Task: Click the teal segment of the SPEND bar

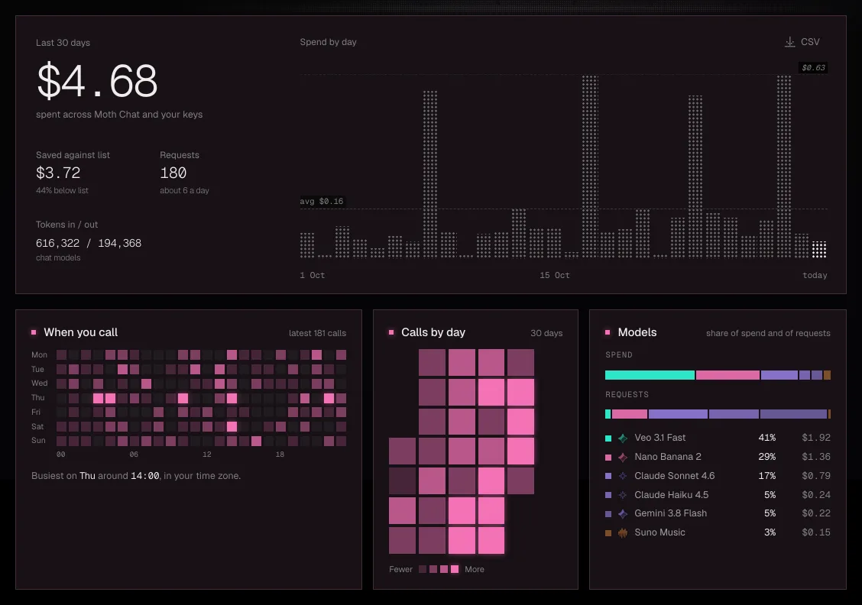Action: pos(650,375)
